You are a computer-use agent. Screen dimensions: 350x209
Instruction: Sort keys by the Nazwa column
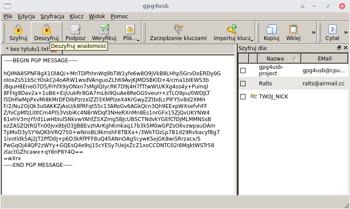pyautogui.click(x=279, y=58)
